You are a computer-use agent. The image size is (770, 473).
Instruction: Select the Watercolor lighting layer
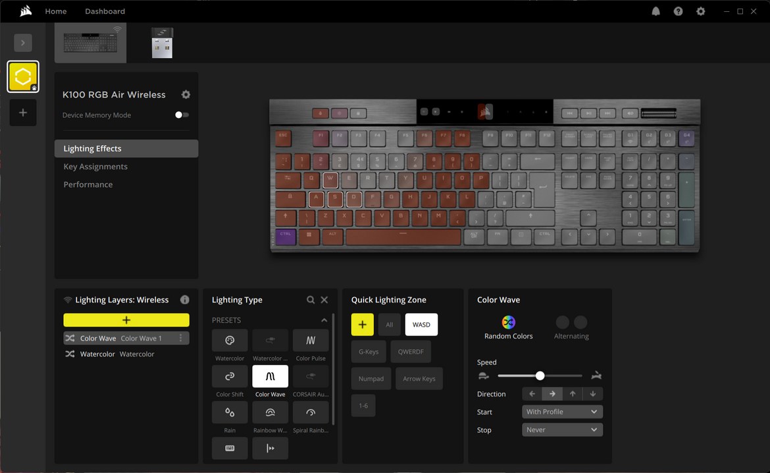tap(126, 354)
